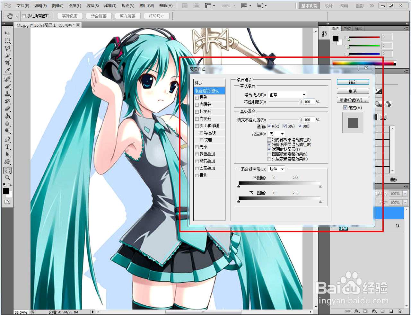Click the delete layer trash icon
This screenshot has height=315, width=411.
coord(400,311)
